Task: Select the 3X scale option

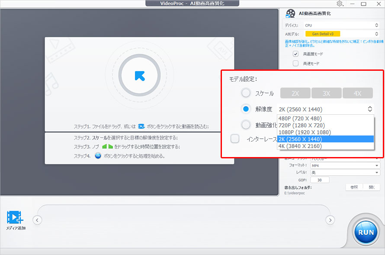Action: [x=326, y=93]
